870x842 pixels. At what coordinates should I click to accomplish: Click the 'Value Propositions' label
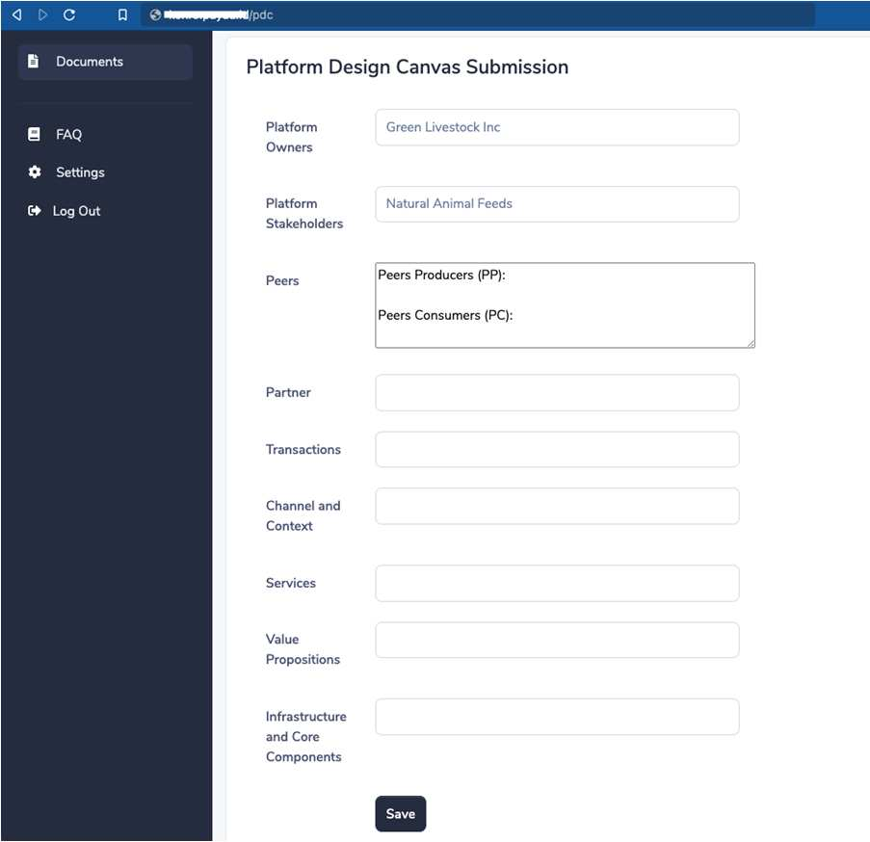(x=303, y=649)
